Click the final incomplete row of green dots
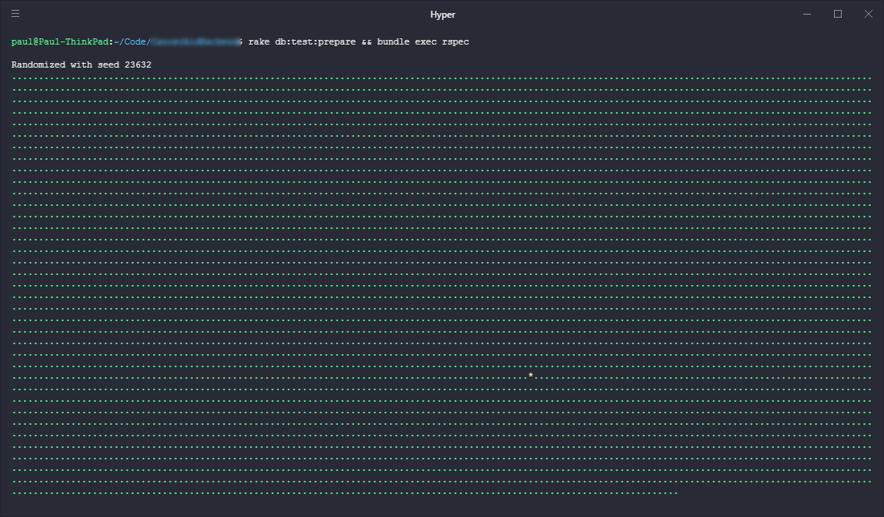Screen dimensions: 884x517 (338, 493)
